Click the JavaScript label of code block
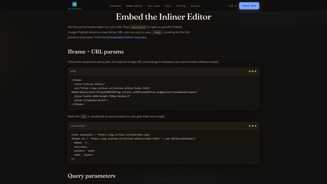Screen dimensions: 327x184 point(78,126)
